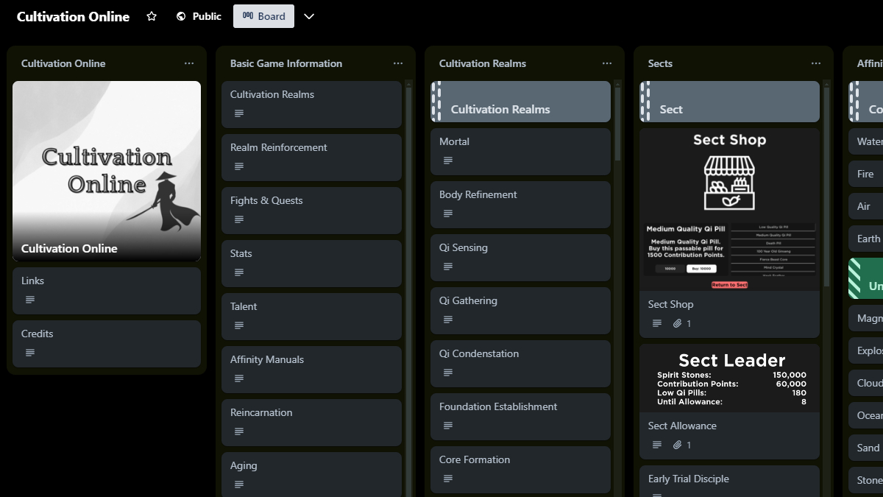Click description icon on Reincarnation card
The height and width of the screenshot is (497, 883).
point(239,431)
